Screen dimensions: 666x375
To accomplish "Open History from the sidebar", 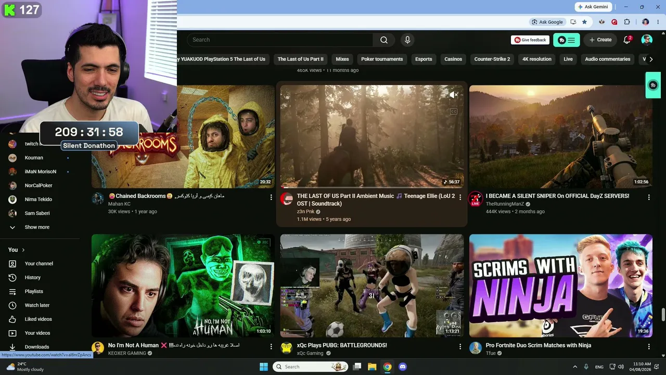I will 33,278.
